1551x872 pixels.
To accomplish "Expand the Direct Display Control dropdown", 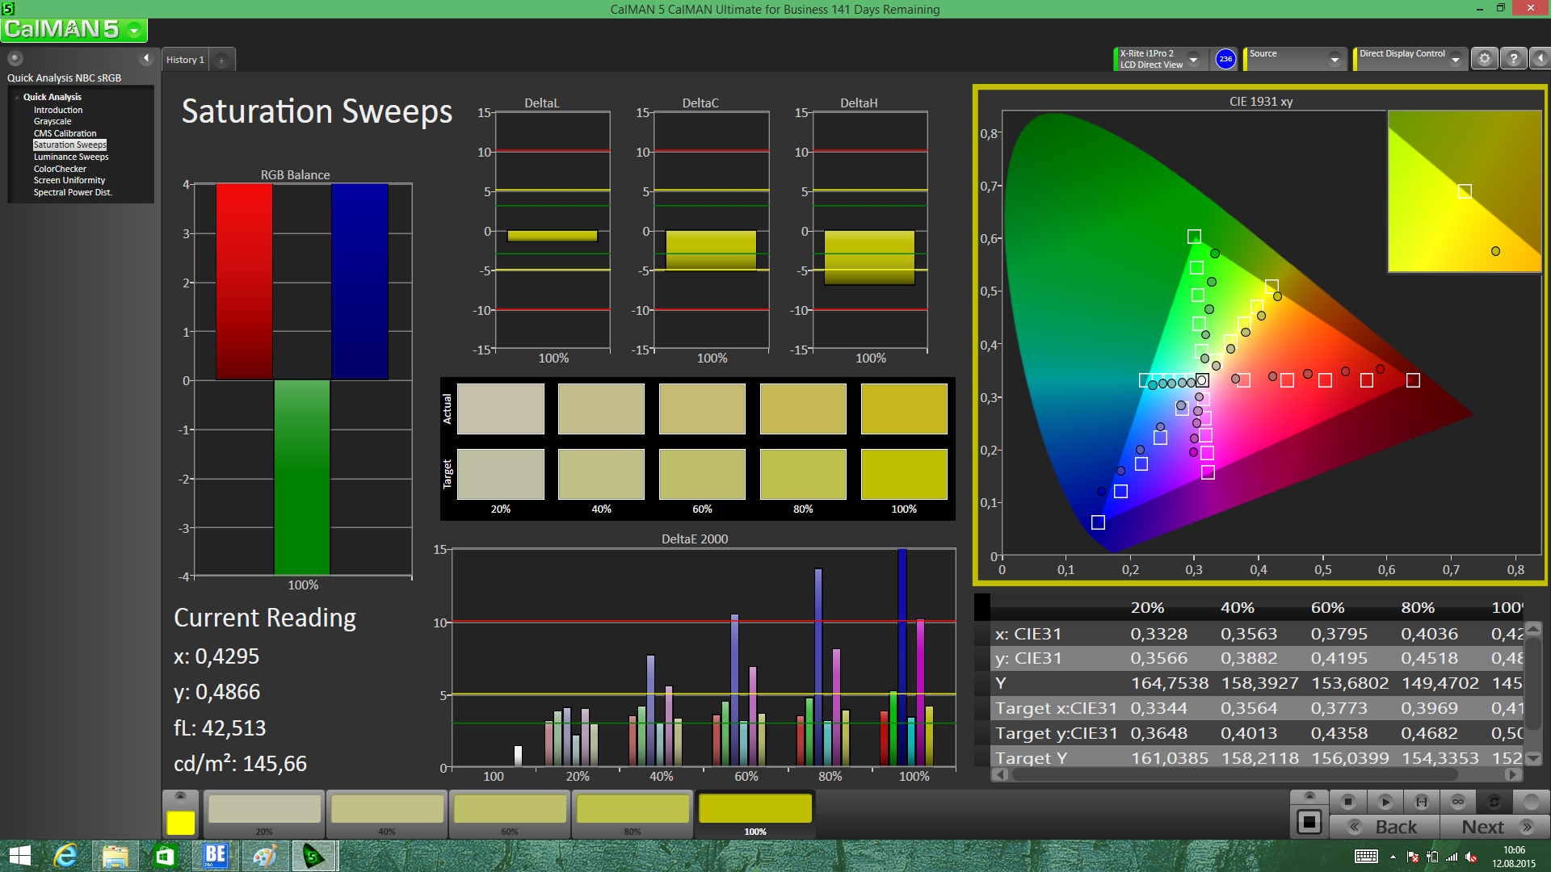I will [x=1455, y=59].
